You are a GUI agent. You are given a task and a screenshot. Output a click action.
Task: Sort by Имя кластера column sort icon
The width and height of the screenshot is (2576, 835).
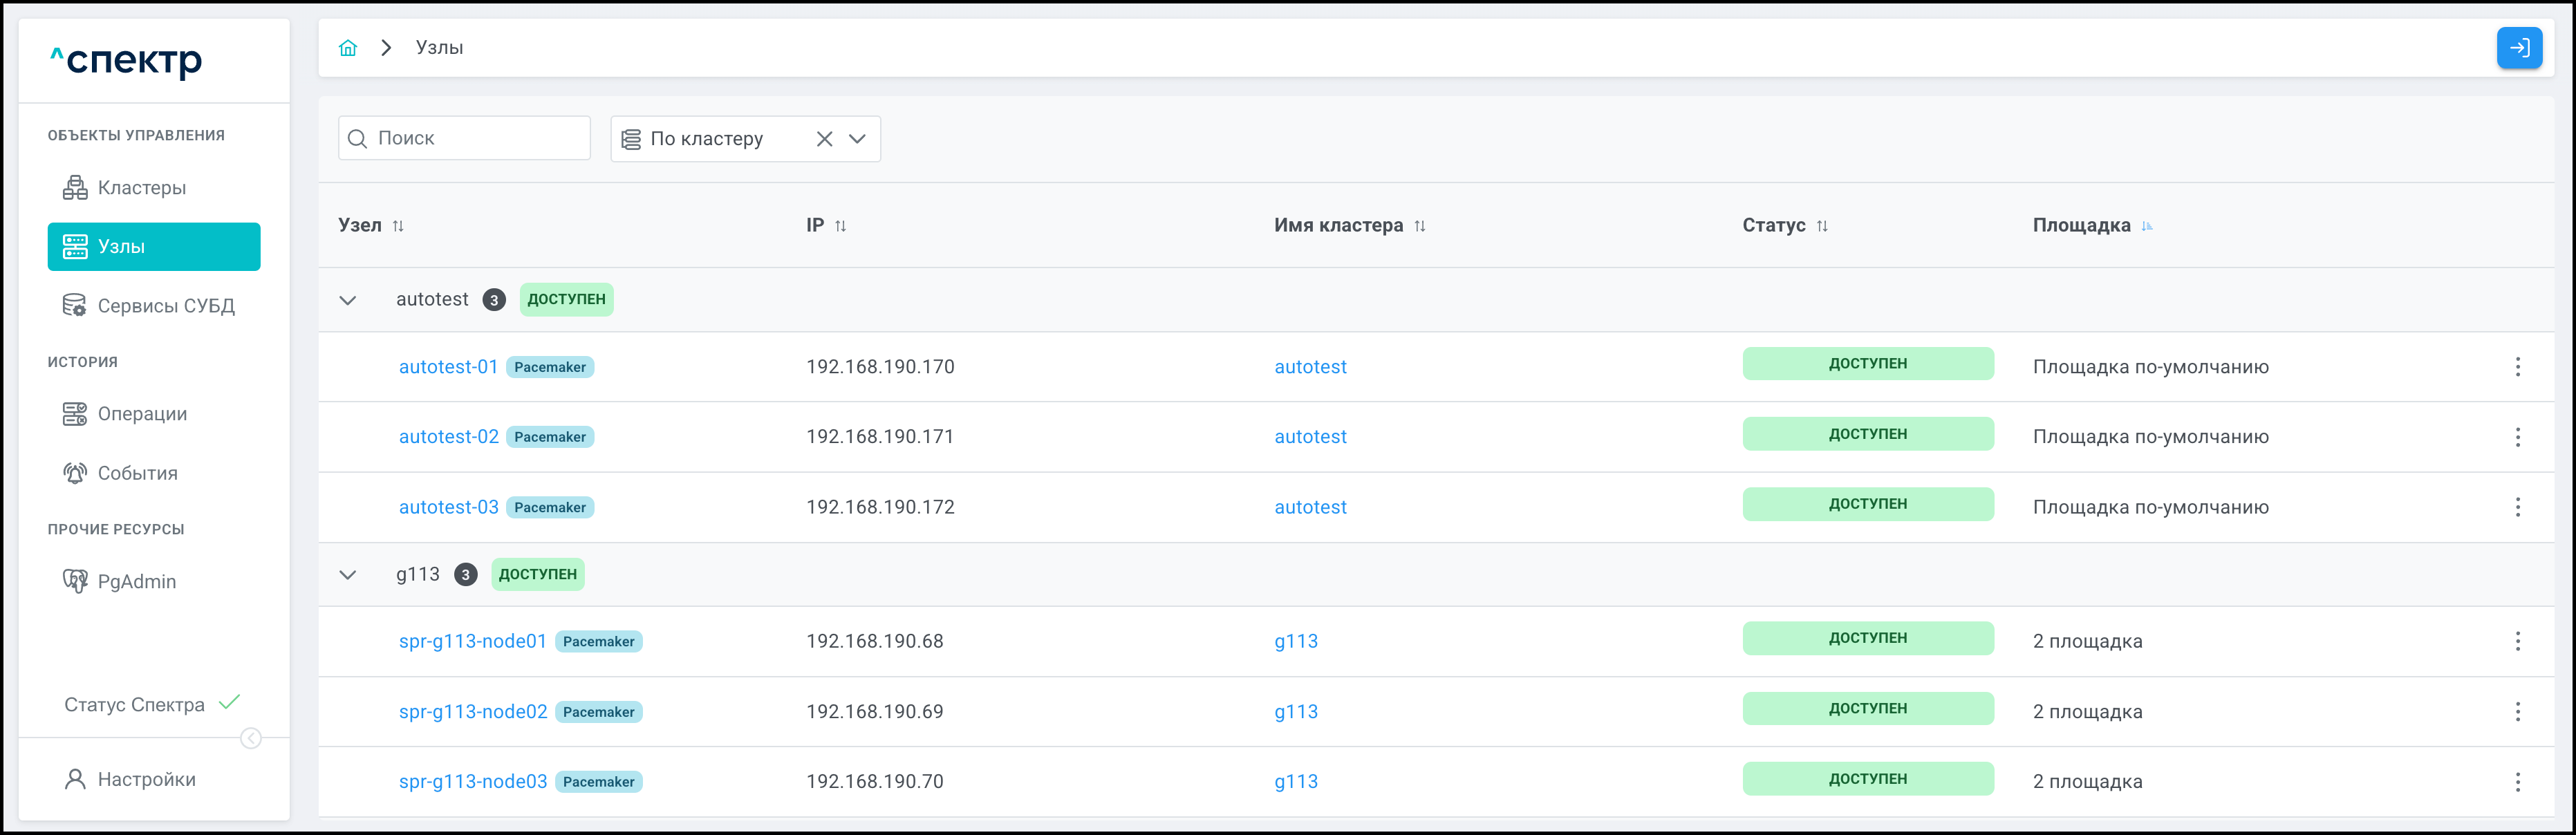[x=1420, y=226]
